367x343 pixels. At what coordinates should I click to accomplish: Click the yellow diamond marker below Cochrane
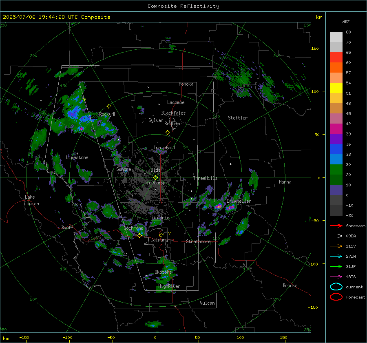pos(139,236)
